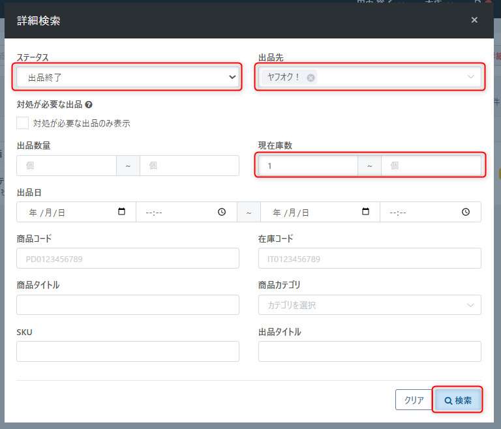Remove the ヤフオク！ tag from 出品先
This screenshot has height=429, width=501.
coord(311,78)
